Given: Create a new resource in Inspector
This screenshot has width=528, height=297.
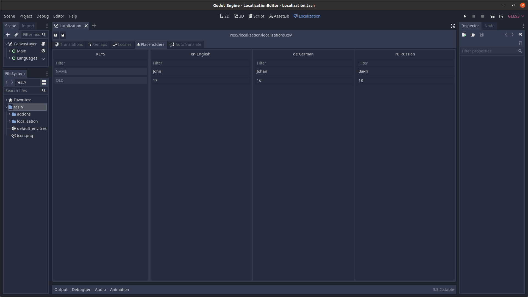Looking at the screenshot, I should (464, 35).
